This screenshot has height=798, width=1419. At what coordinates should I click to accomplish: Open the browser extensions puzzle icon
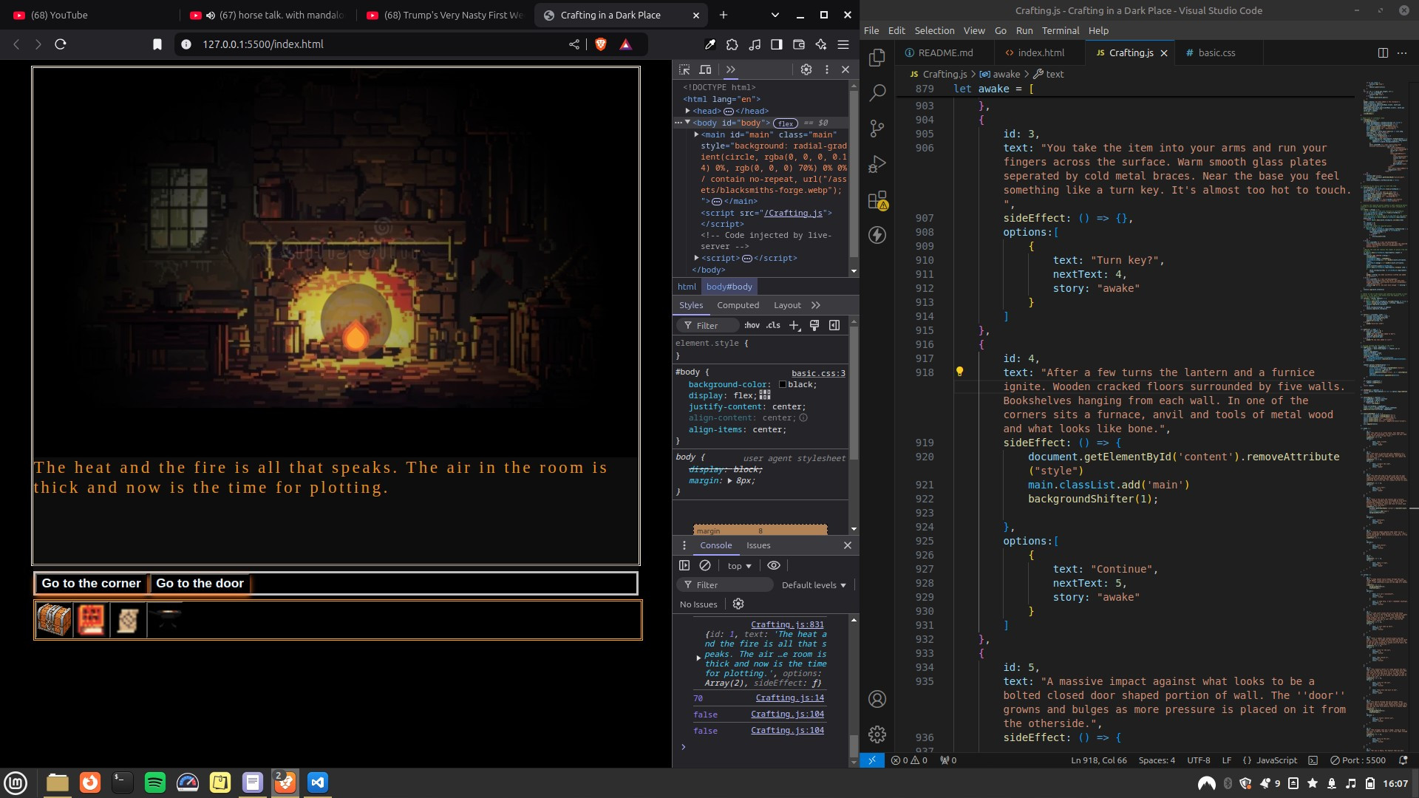coord(732,44)
